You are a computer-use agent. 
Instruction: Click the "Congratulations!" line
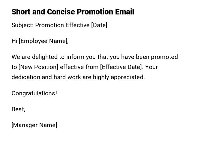[x=34, y=93]
